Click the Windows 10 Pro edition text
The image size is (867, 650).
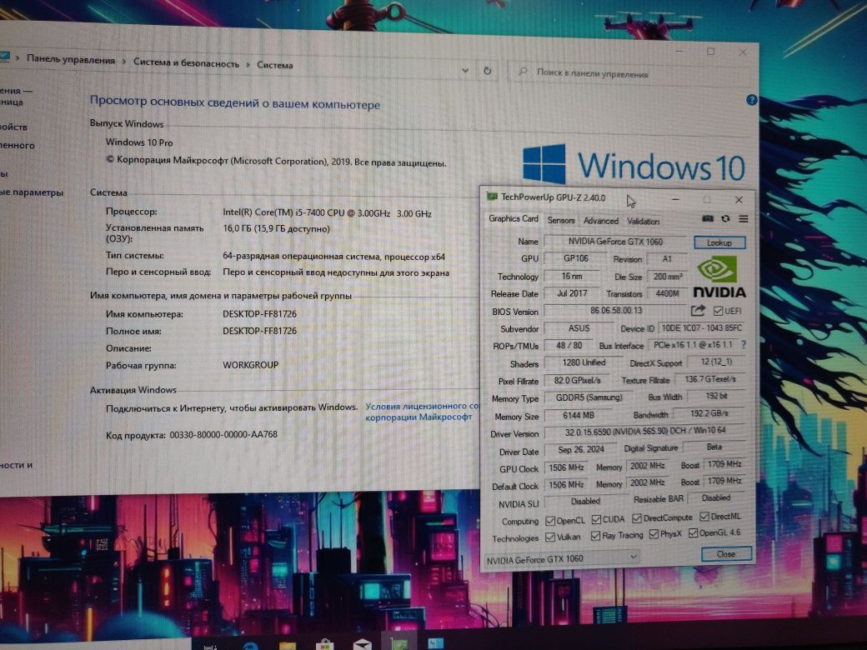[139, 142]
